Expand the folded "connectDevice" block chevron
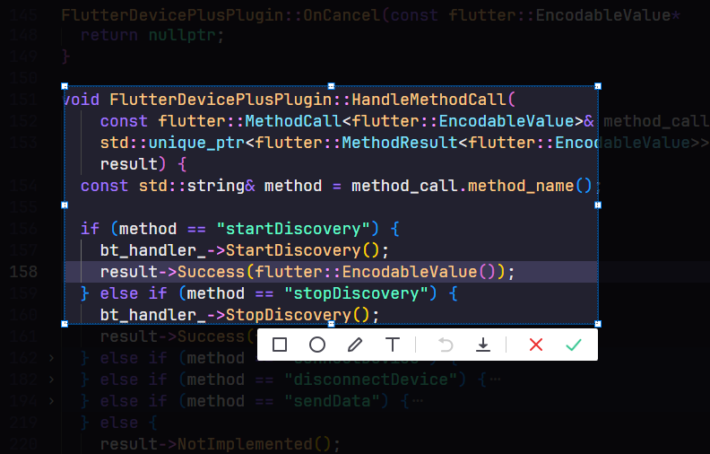 pyautogui.click(x=51, y=358)
